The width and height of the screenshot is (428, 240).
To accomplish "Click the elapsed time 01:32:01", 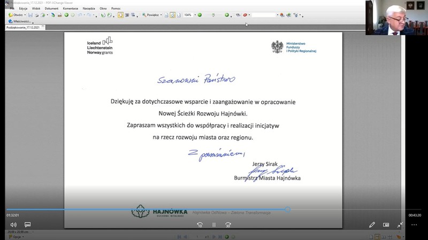I will 13,215.
